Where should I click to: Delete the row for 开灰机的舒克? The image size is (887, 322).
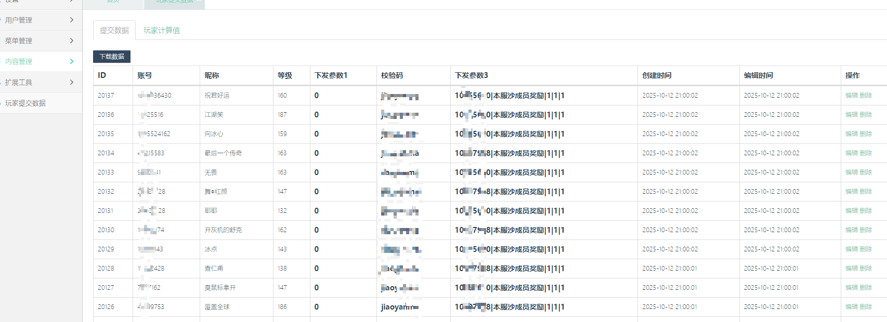tap(866, 230)
